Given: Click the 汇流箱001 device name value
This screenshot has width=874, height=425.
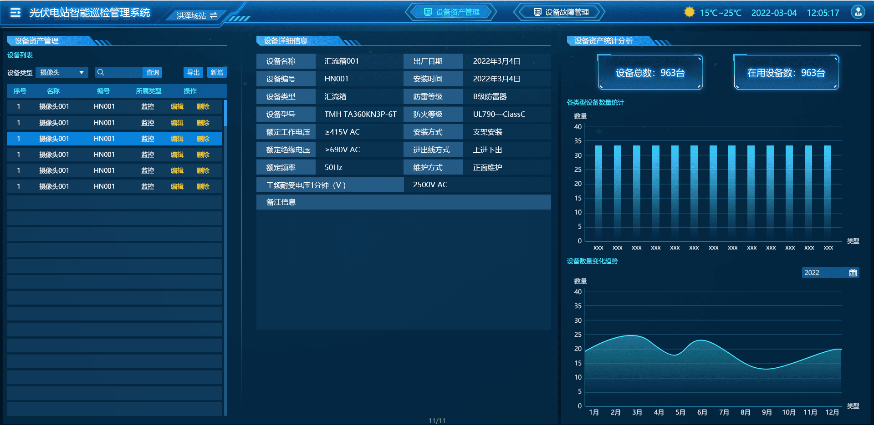Looking at the screenshot, I should pos(342,61).
